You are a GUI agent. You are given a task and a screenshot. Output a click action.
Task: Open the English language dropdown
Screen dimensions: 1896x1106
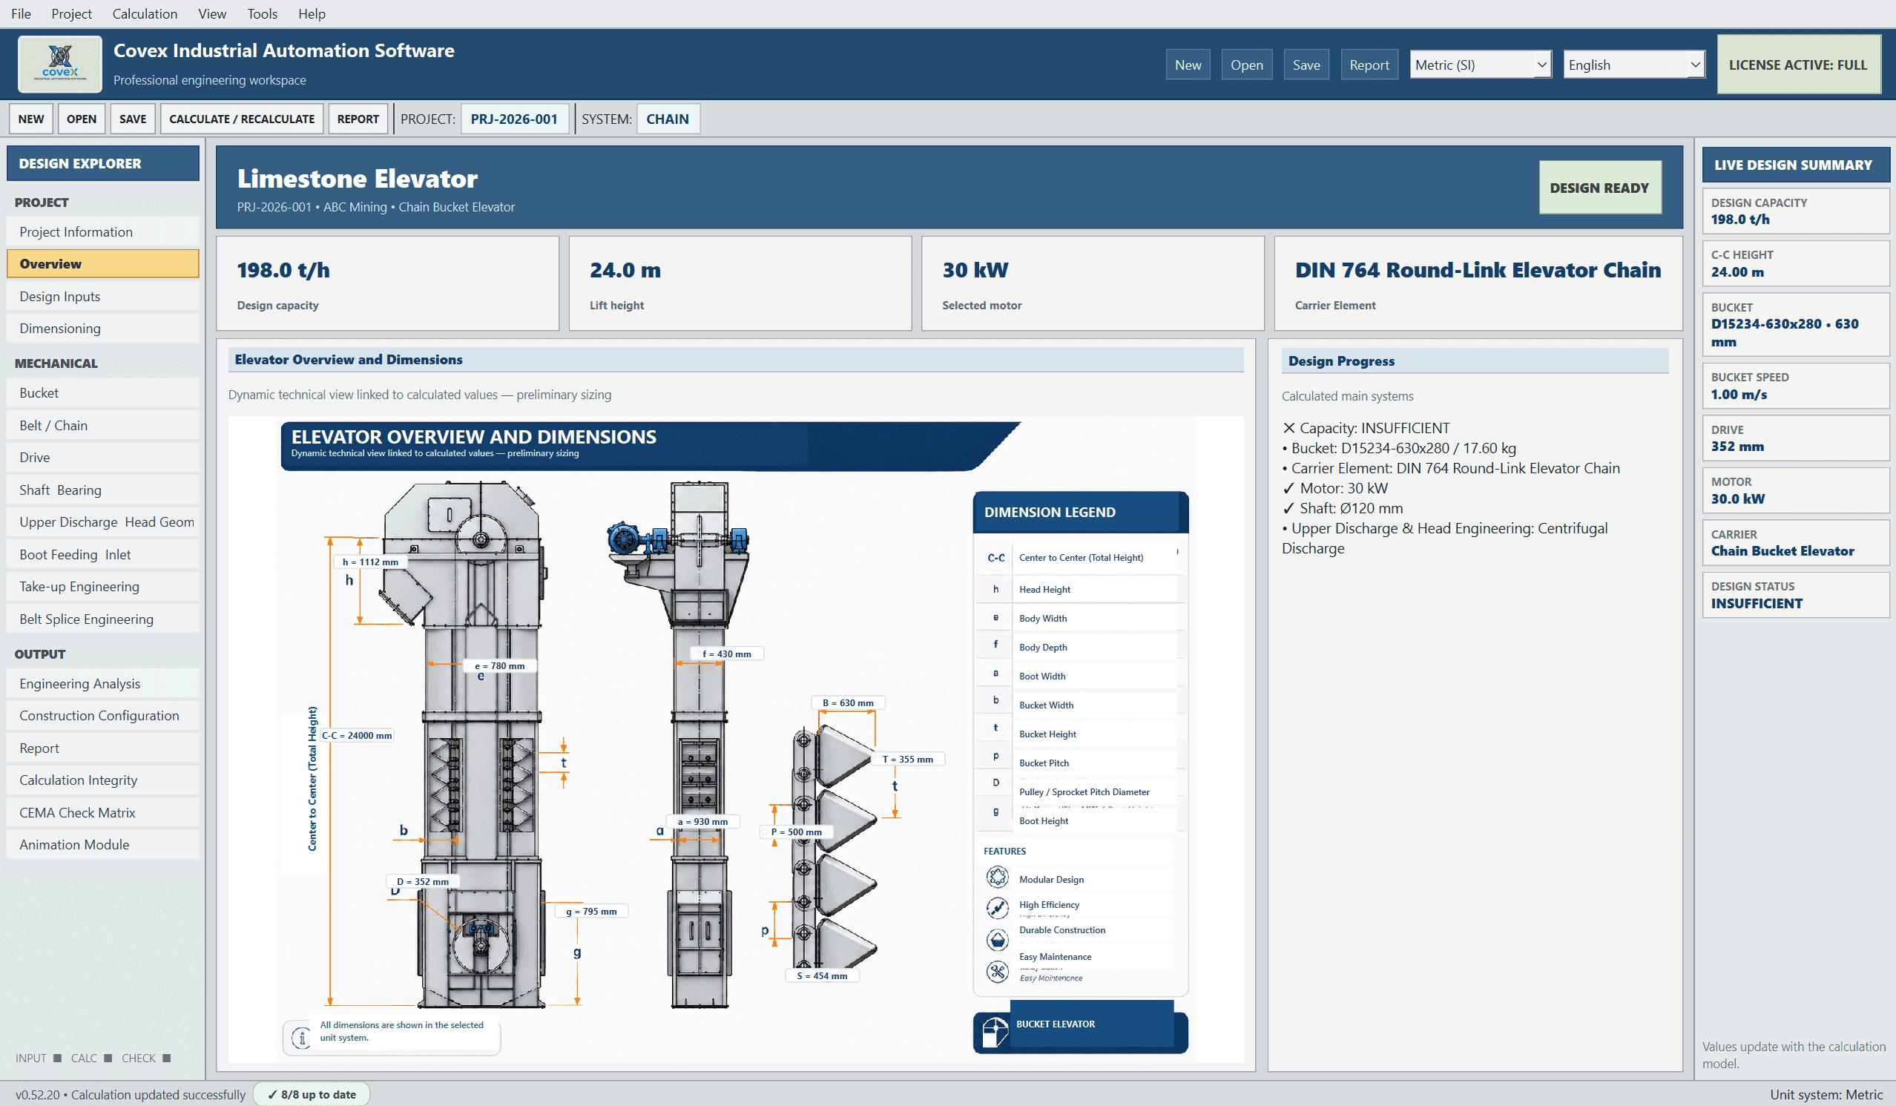[1633, 65]
